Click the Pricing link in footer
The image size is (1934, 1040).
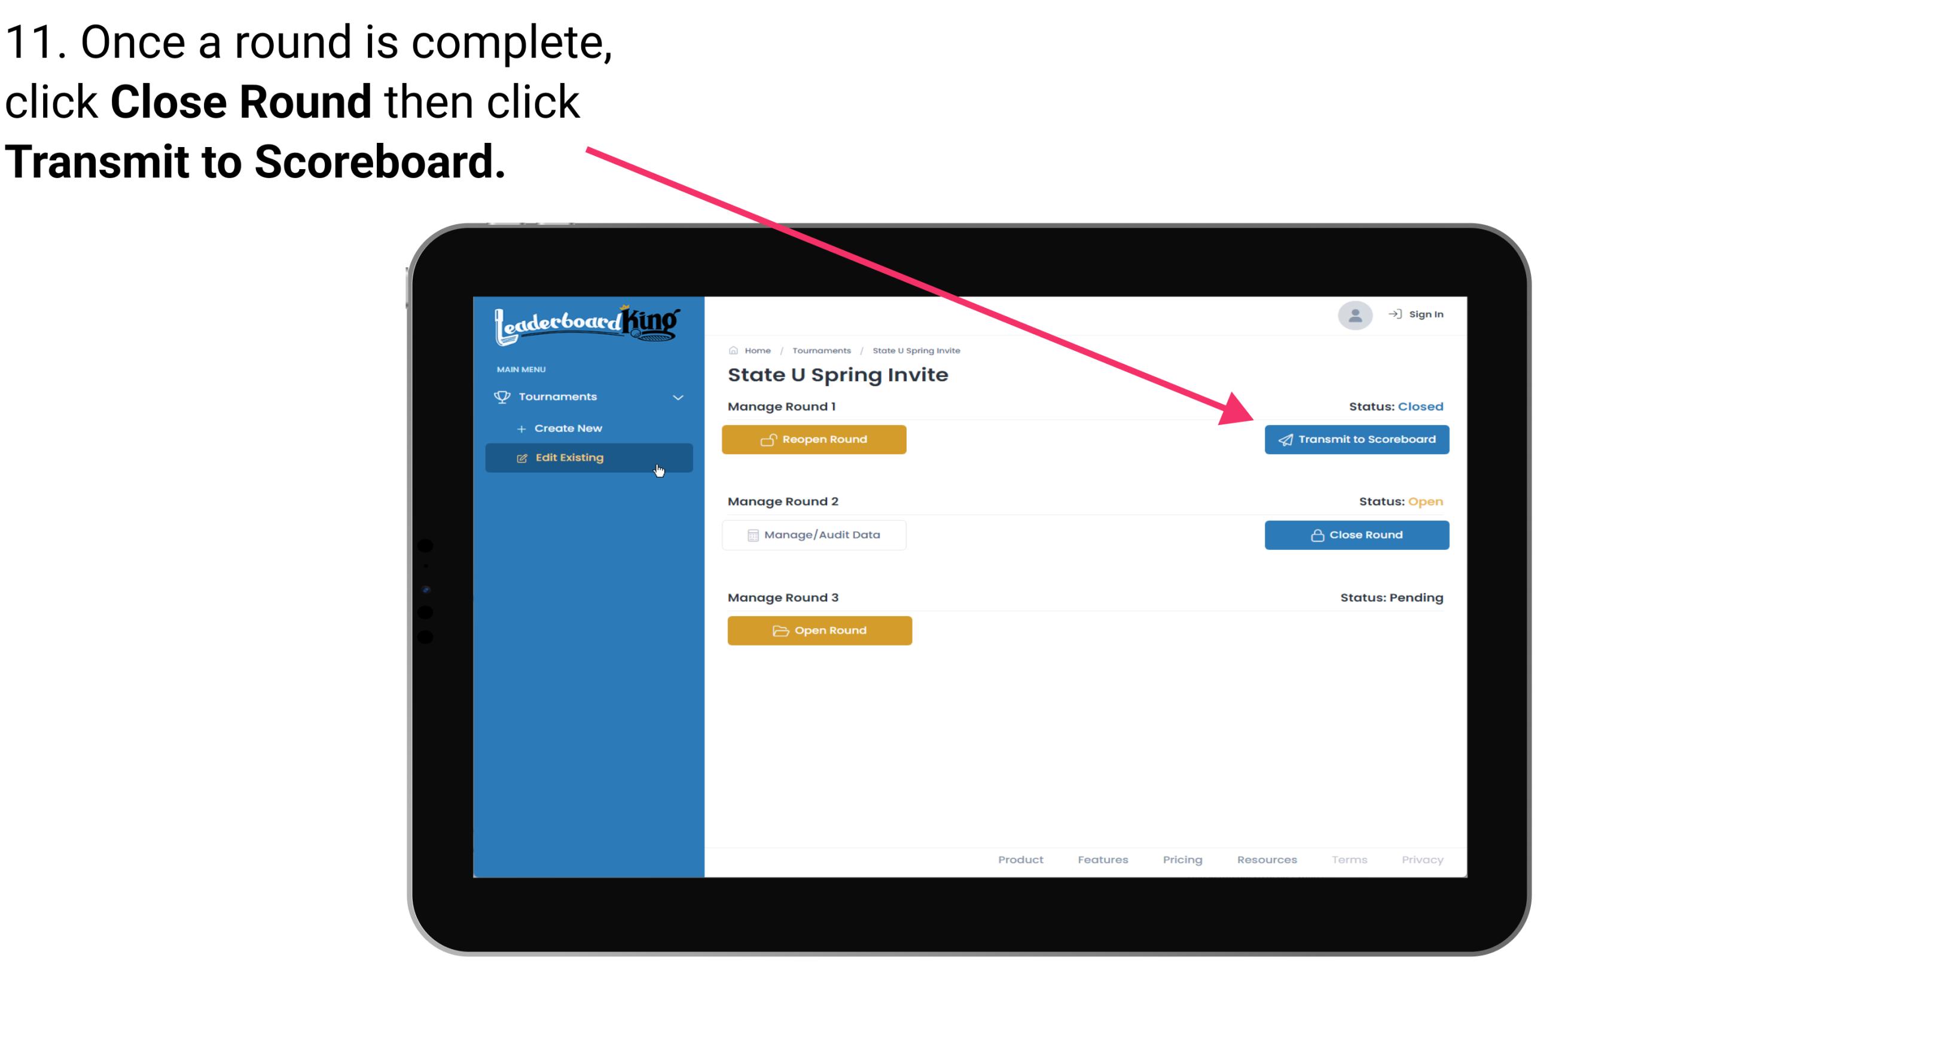[x=1182, y=859]
